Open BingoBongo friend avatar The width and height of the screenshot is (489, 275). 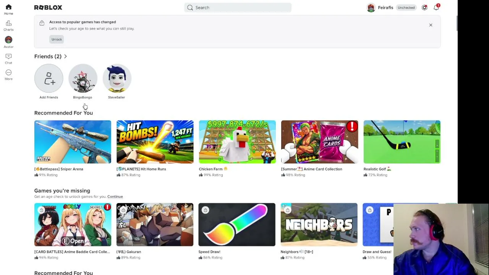pyautogui.click(x=83, y=78)
